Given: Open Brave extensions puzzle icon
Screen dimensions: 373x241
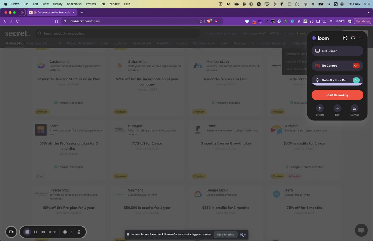Looking at the screenshot, I should (x=312, y=21).
